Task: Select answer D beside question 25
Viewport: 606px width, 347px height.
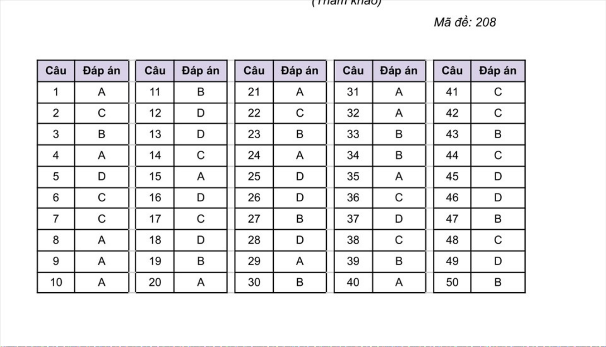Action: [300, 177]
